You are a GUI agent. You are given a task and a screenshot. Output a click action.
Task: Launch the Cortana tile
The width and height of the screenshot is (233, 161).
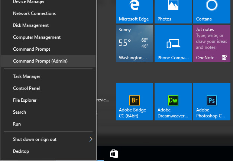(x=212, y=12)
